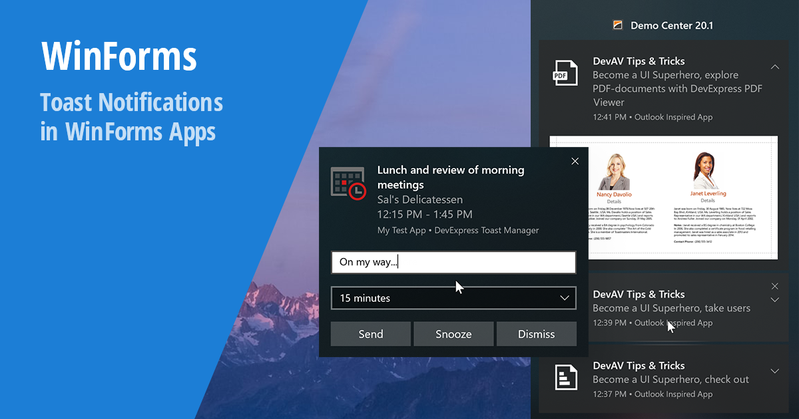
Task: Click 'DevAV Tips & Tricks' title at 12:41 PM
Action: click(x=639, y=61)
